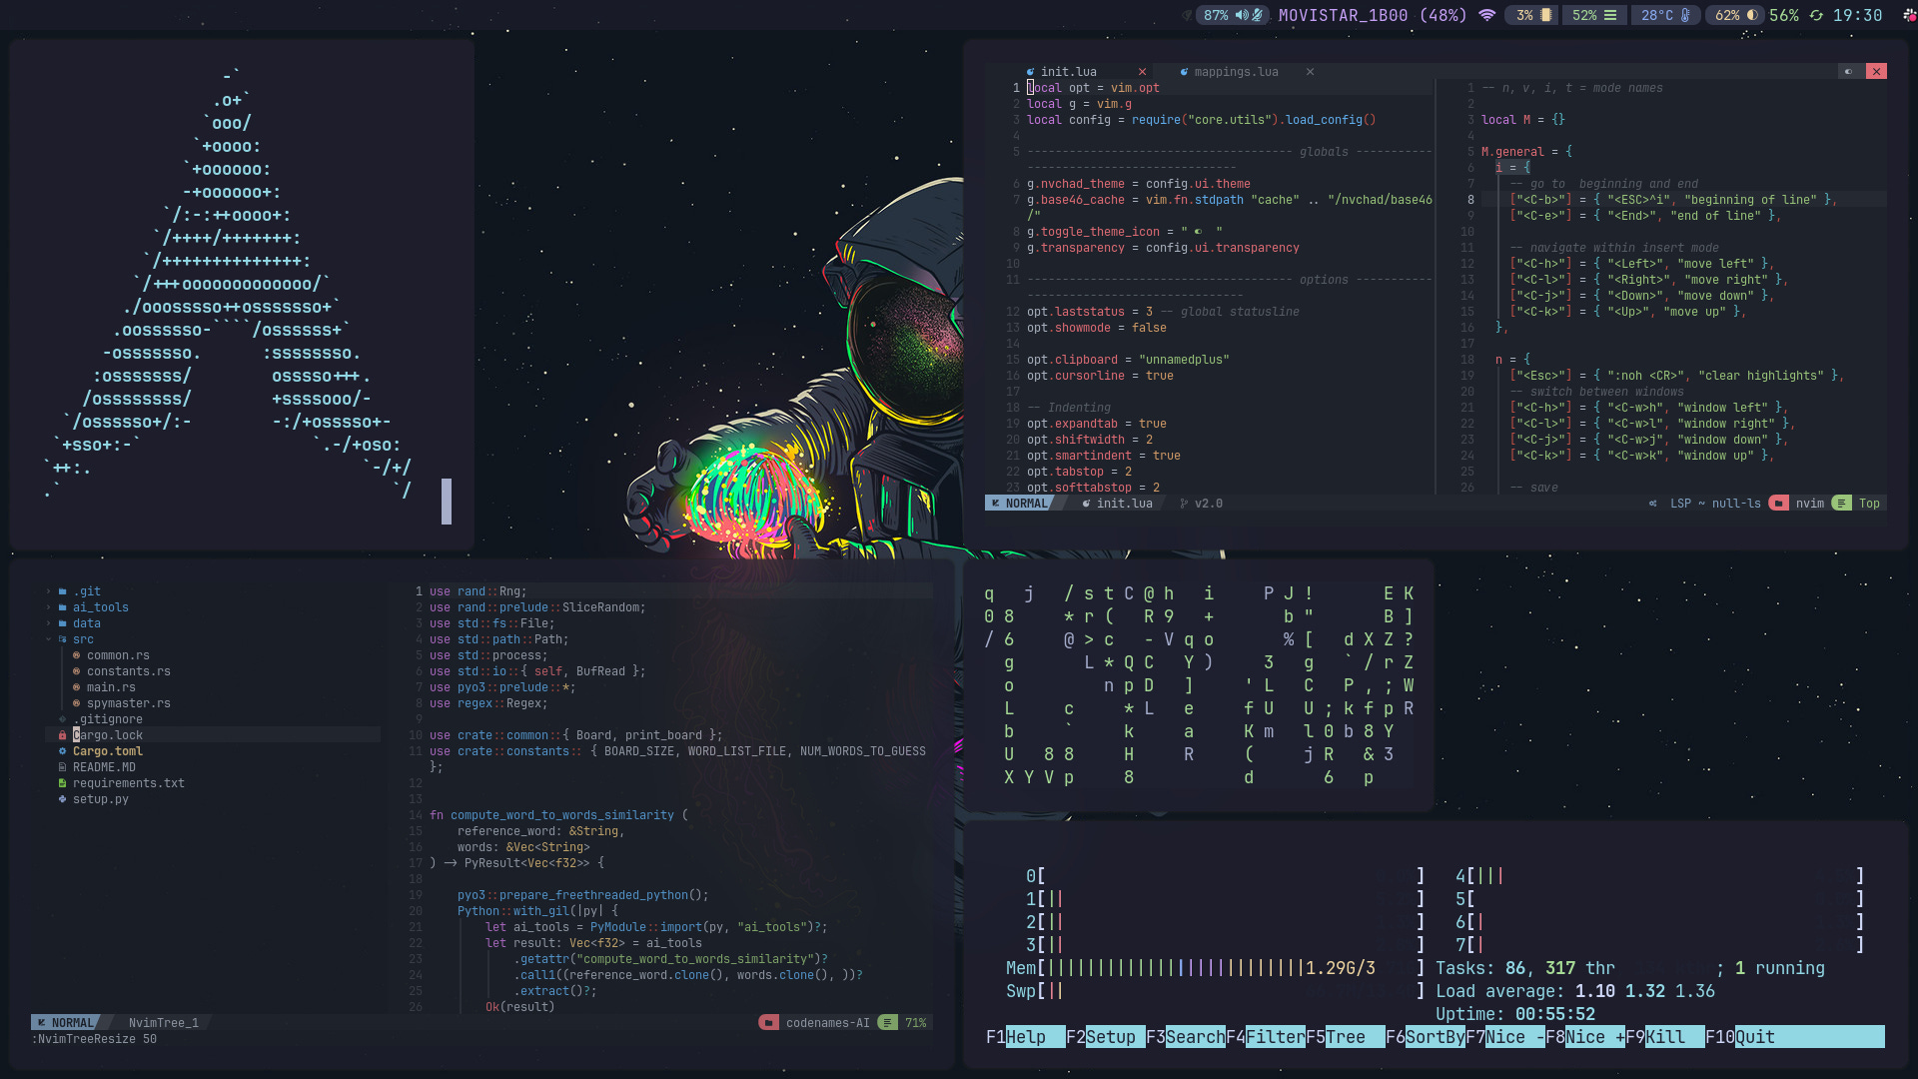Open constants.rs in the file tree
The width and height of the screenshot is (1918, 1079).
point(129,671)
